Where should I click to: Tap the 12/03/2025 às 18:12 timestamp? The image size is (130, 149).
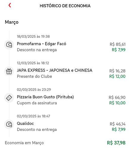pyautogui.click(x=33, y=63)
